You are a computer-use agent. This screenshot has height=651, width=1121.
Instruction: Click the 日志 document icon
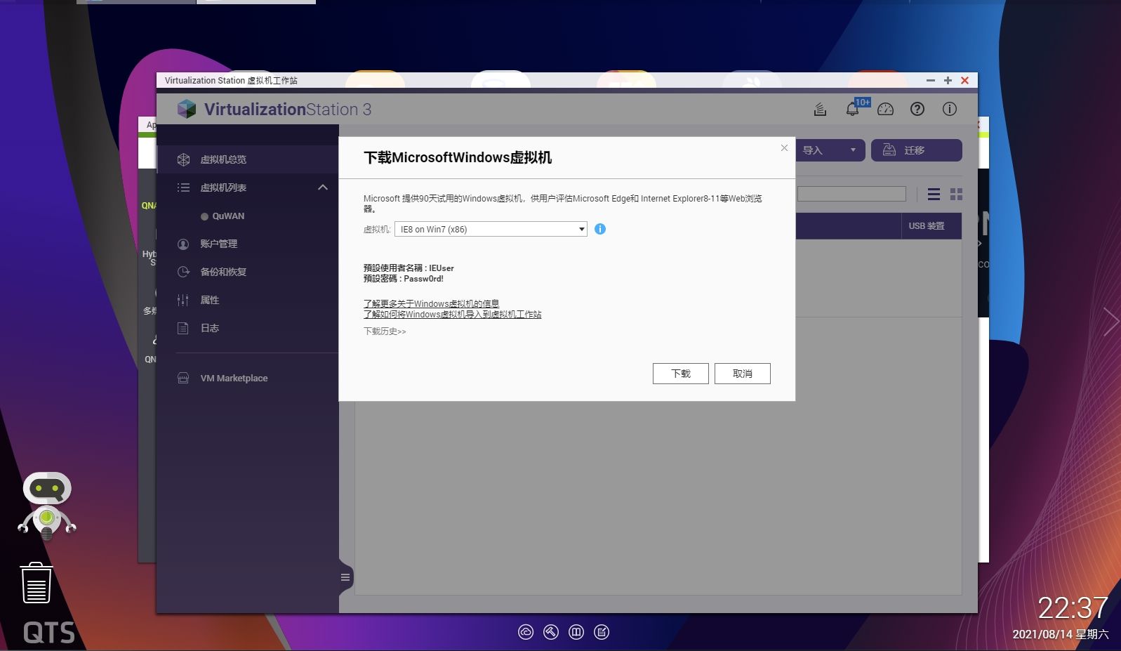coord(183,328)
